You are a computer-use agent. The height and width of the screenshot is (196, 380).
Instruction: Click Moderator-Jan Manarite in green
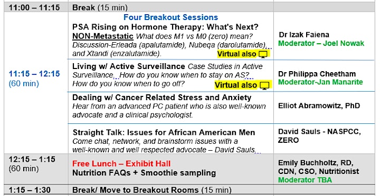[x=320, y=82]
